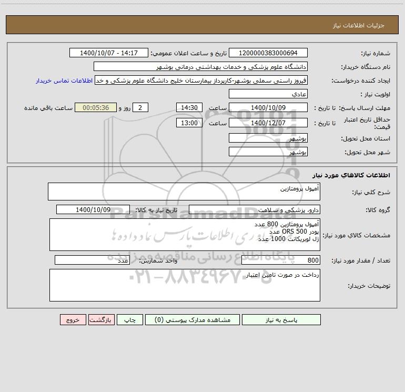Click response deadline date 1400/10/09 field
405x392 pixels.
tap(268, 107)
